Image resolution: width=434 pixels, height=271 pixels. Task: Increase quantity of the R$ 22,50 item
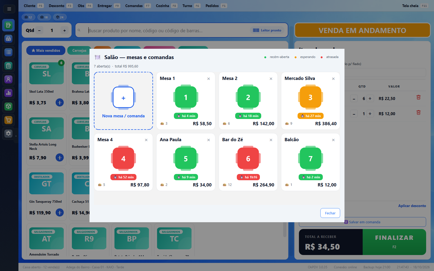point(370,99)
